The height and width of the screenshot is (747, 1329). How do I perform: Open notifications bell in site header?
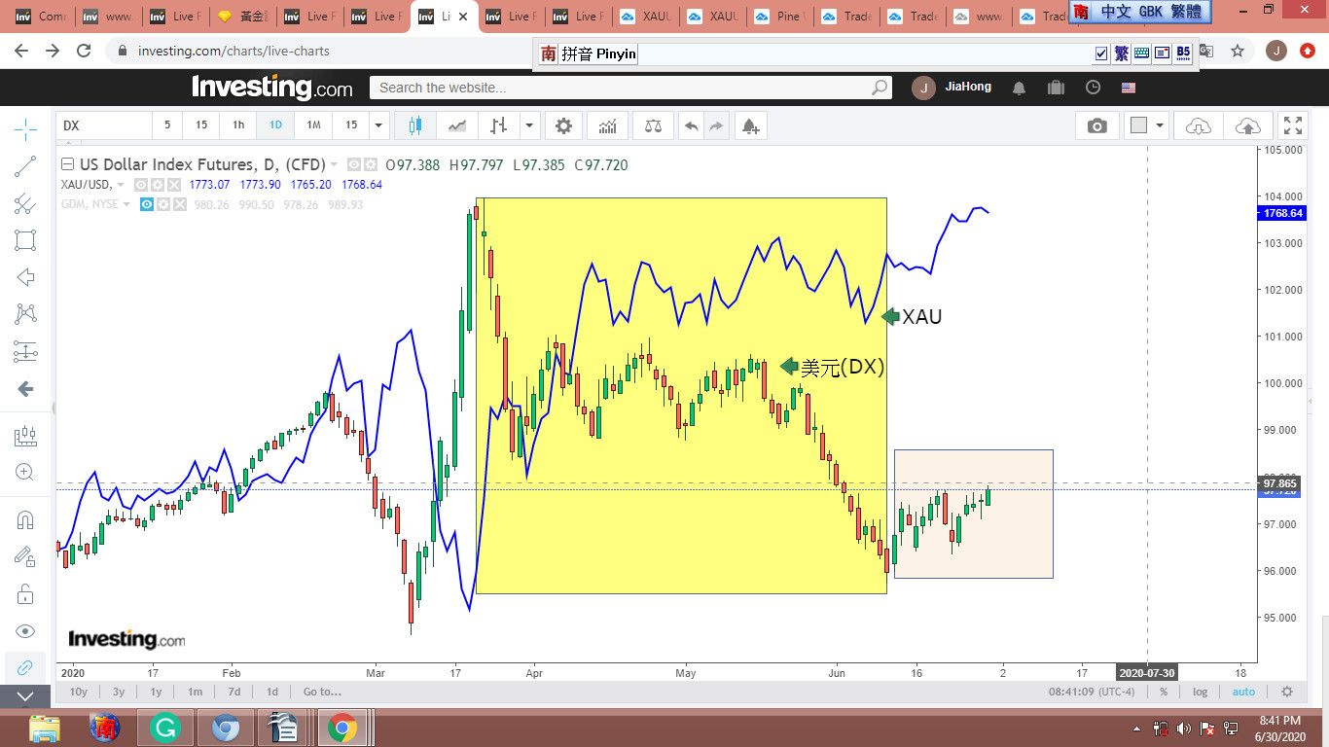coord(1019,88)
